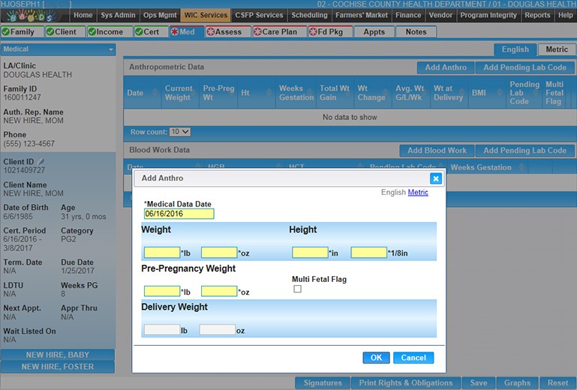Expand the Medical dropdown in the sidebar
Viewport: 577px width, 390px height.
click(111, 49)
